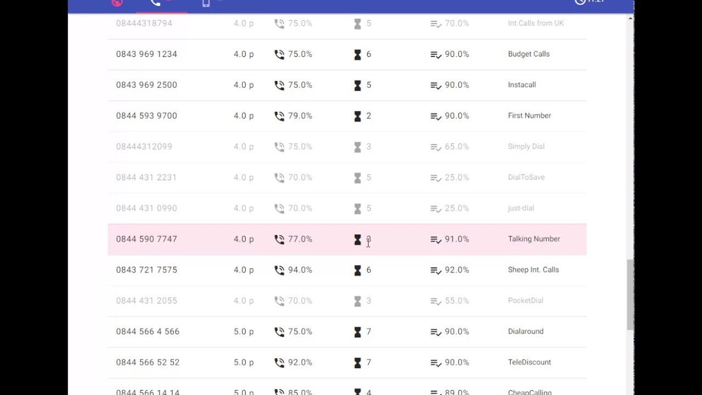
Task: Click the greyed-out DialToSave entry
Action: click(526, 178)
